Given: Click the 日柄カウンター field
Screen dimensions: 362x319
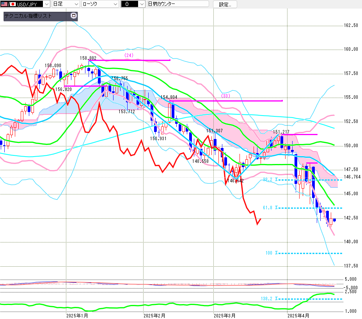Looking at the screenshot, I should 178,4.
